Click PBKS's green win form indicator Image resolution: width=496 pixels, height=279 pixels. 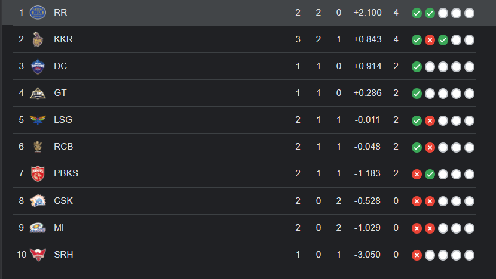430,174
